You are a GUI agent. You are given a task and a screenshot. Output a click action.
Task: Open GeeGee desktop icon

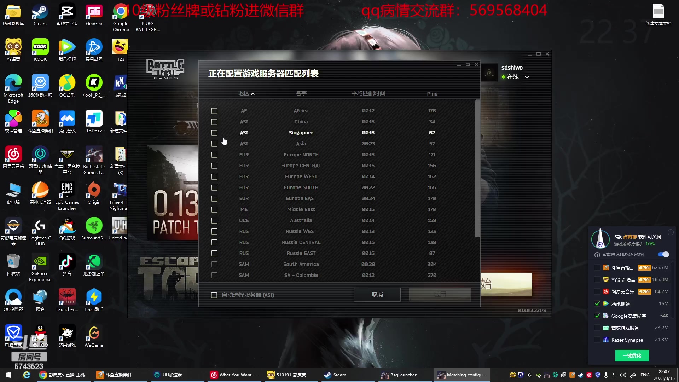(94, 15)
